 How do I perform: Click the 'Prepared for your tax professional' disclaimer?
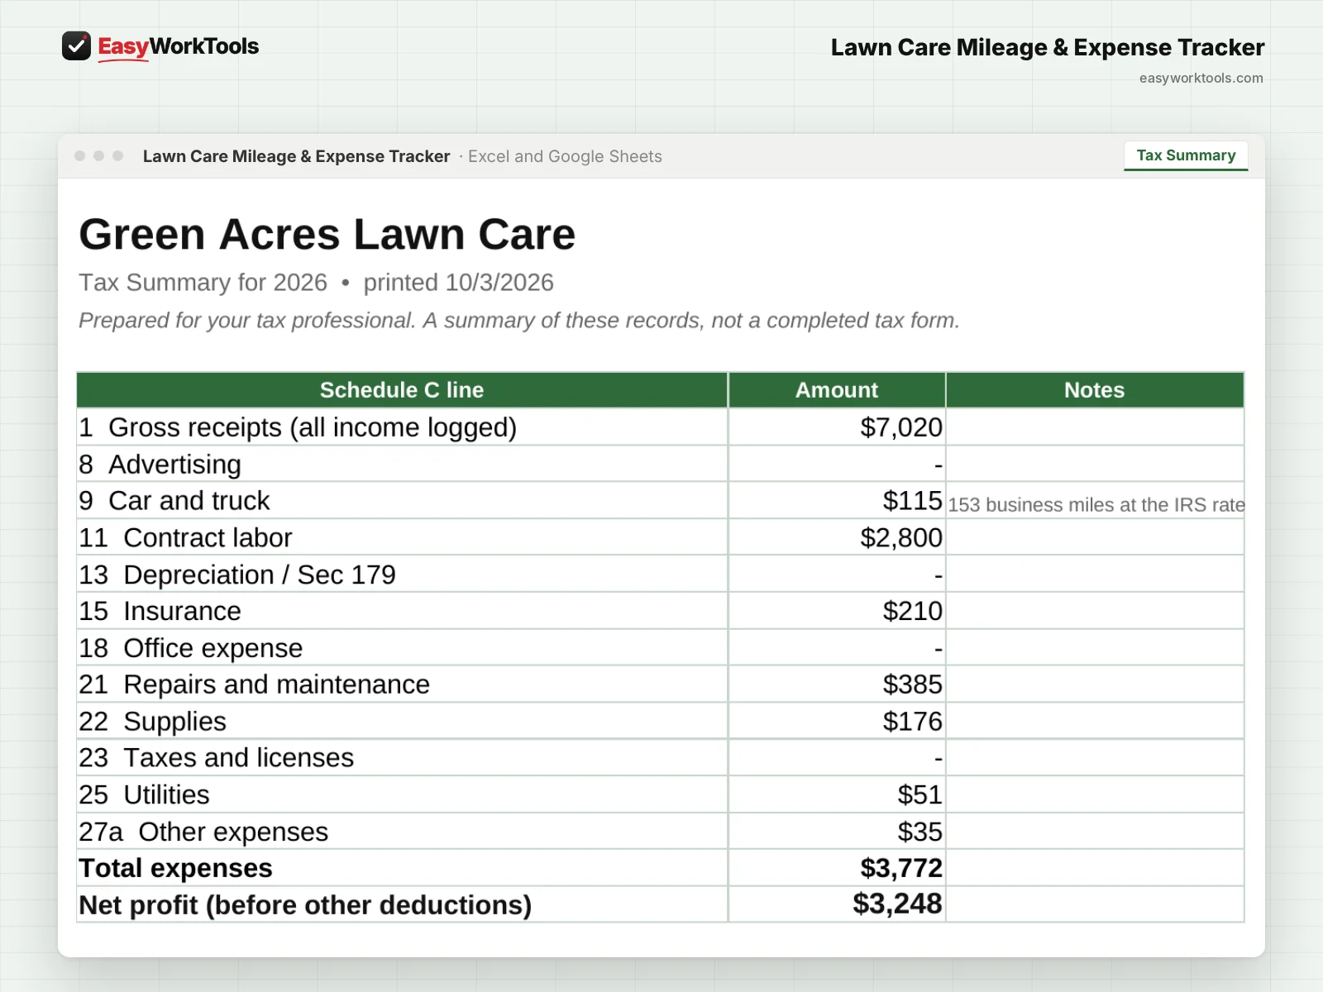click(x=519, y=321)
